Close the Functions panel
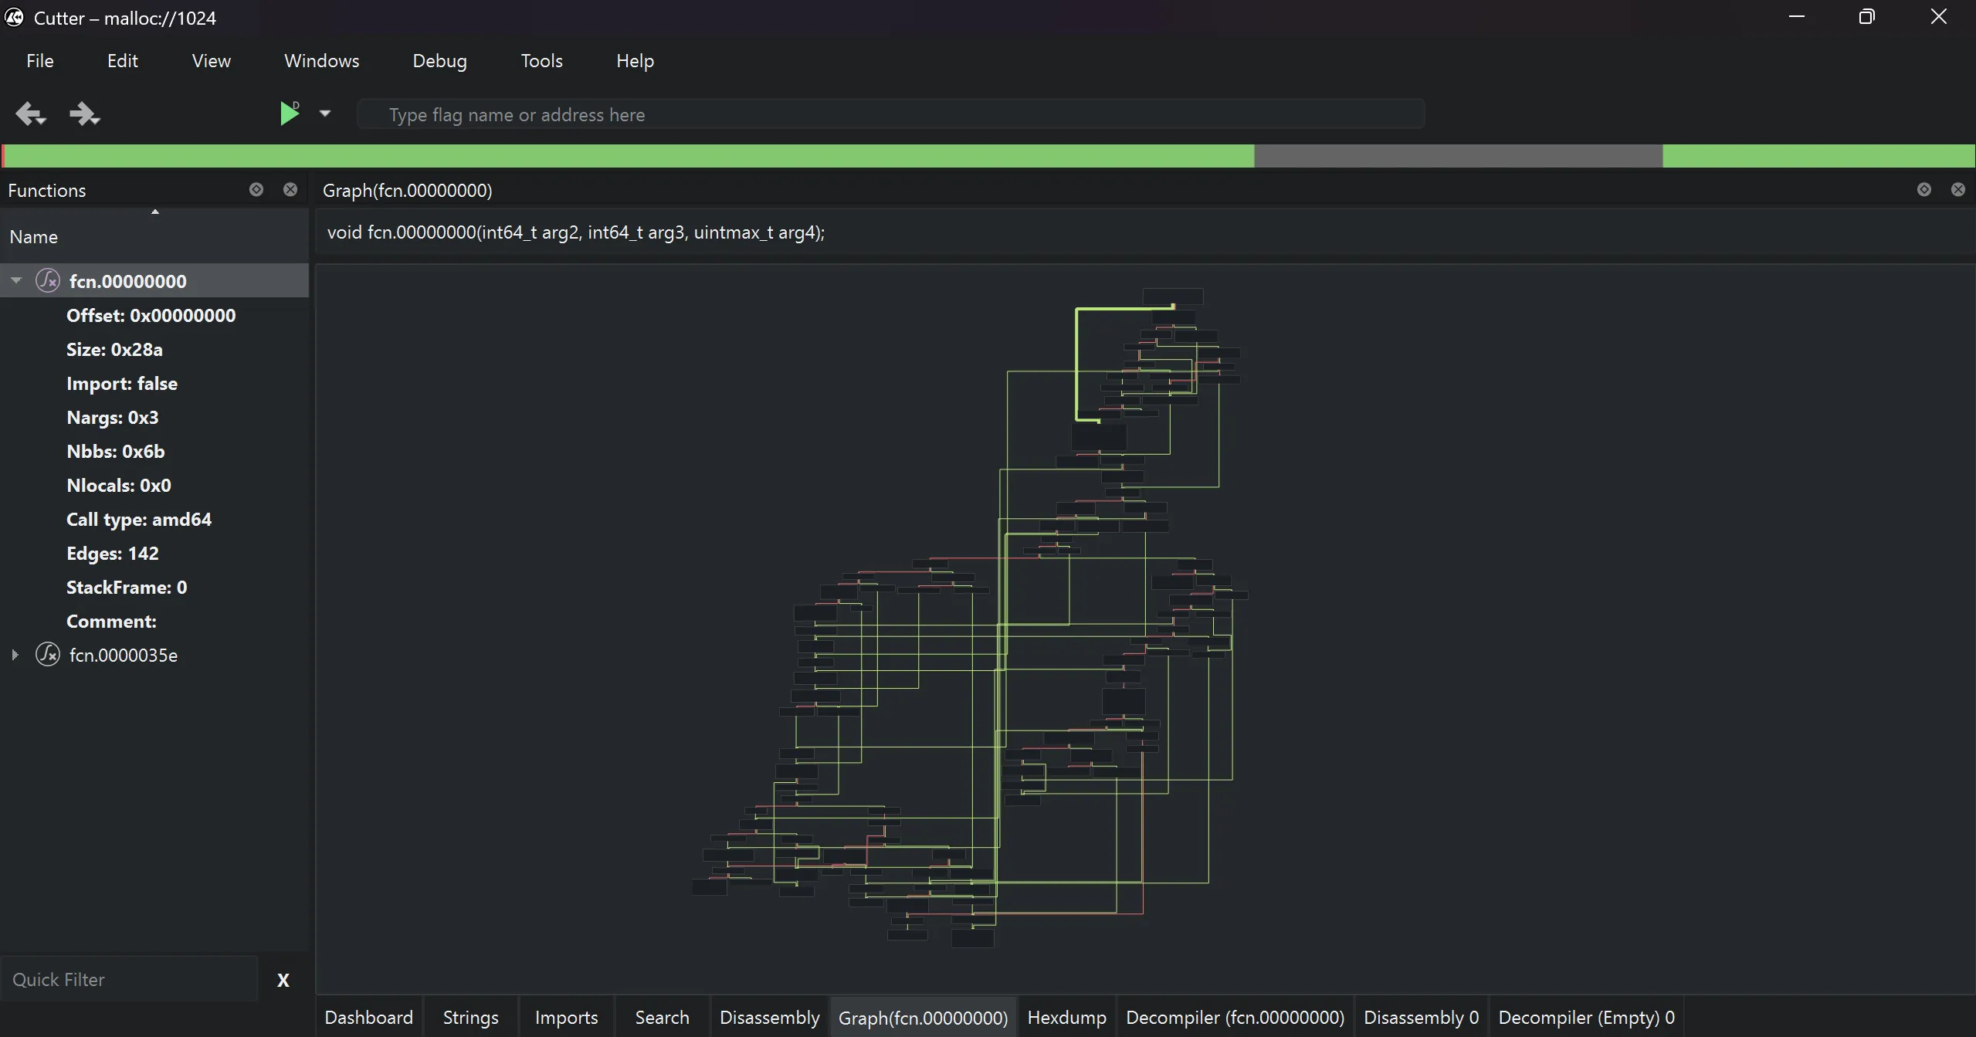 point(290,190)
